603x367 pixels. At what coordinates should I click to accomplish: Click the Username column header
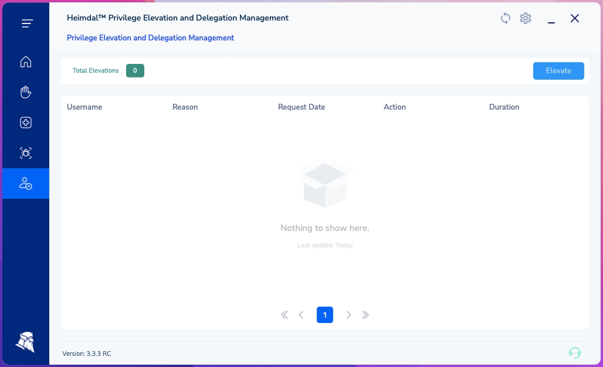pos(84,107)
